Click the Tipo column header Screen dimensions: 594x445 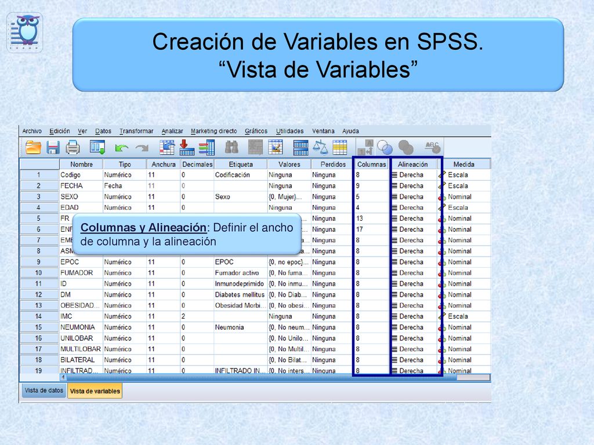coord(125,164)
